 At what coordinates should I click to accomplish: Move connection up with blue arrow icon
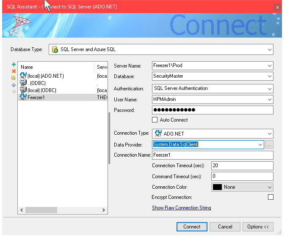[14, 85]
